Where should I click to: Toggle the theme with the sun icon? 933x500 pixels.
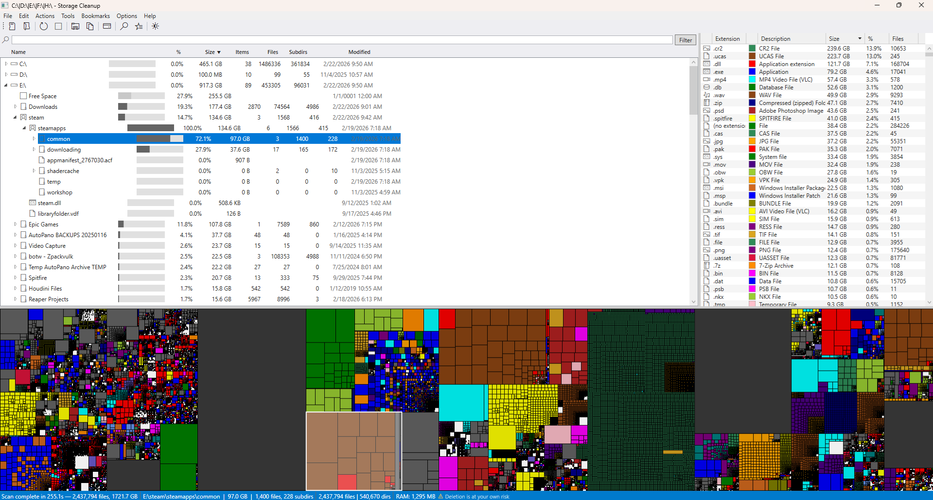155,26
